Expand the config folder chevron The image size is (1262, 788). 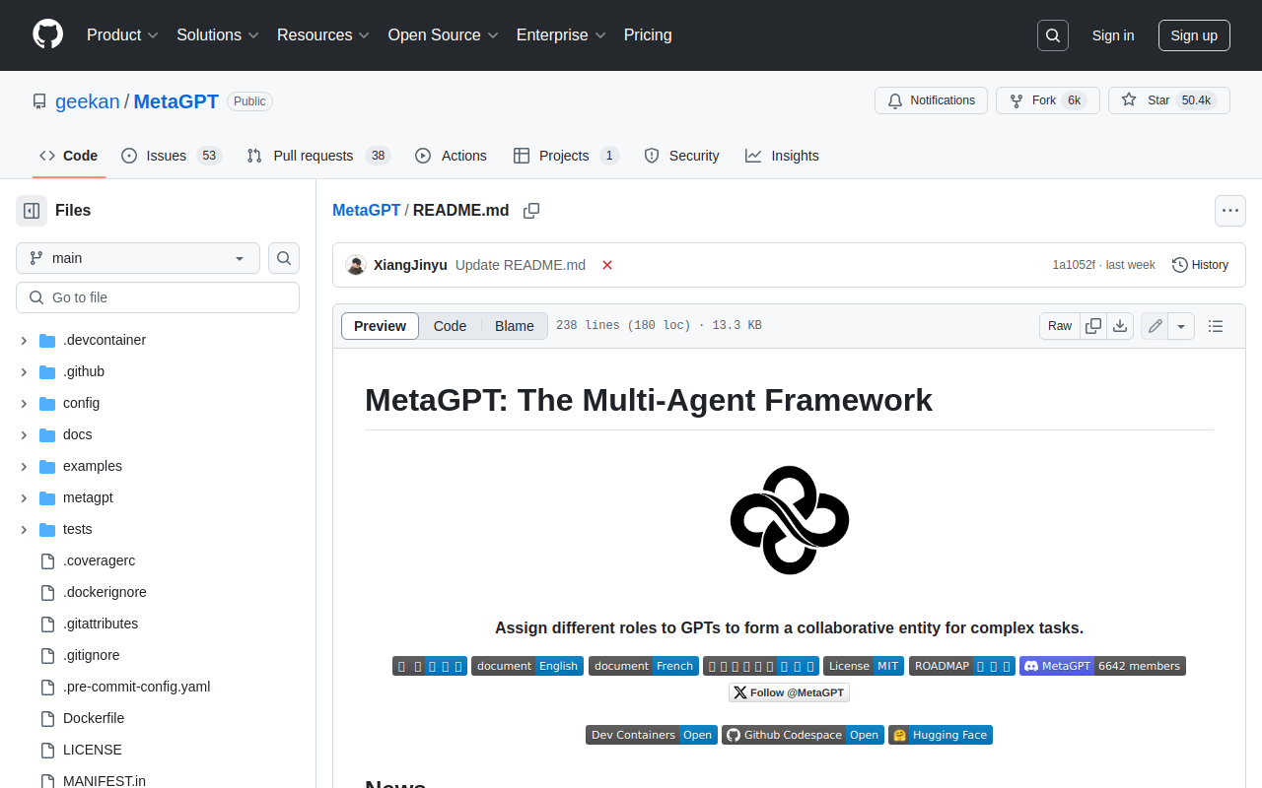pos(24,403)
